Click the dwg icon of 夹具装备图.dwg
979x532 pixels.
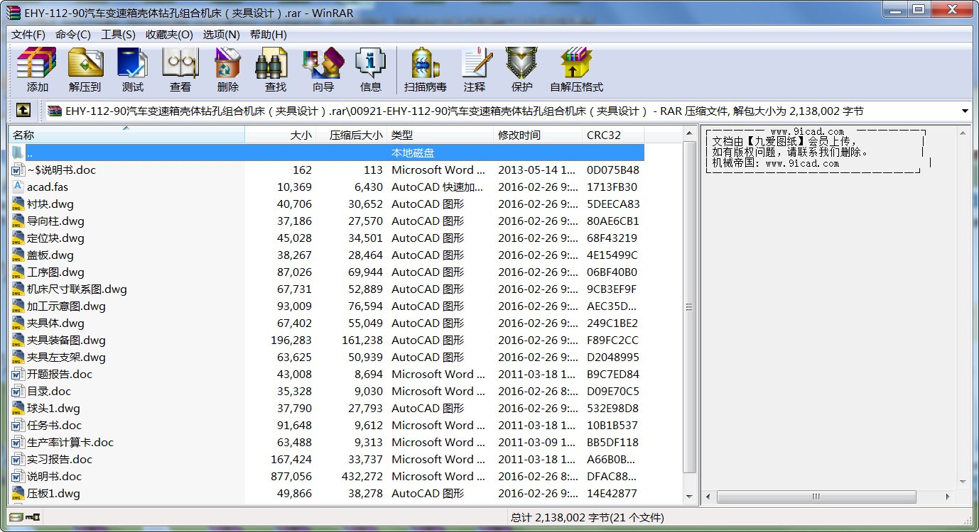coord(18,340)
